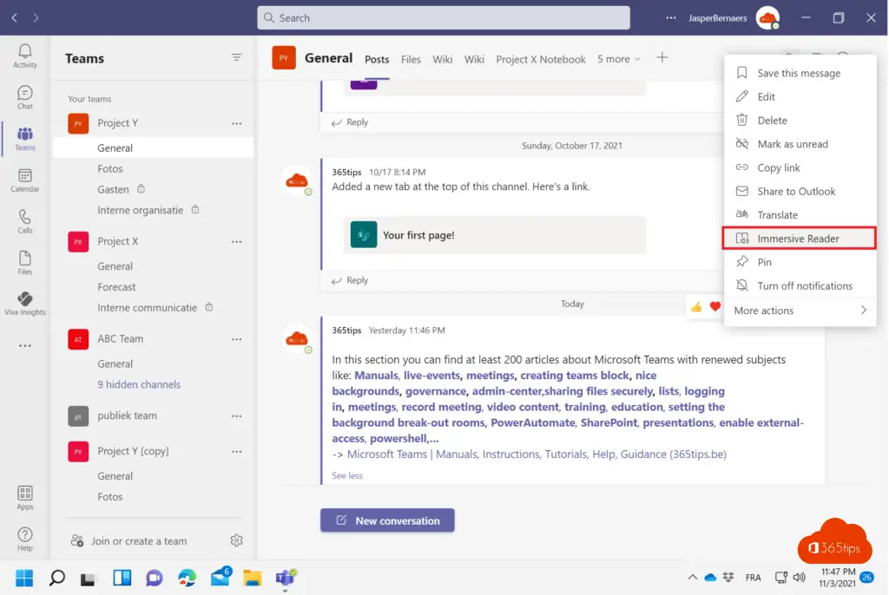The width and height of the screenshot is (889, 595).
Task: Click the thumbs up reaction
Action: click(x=696, y=306)
